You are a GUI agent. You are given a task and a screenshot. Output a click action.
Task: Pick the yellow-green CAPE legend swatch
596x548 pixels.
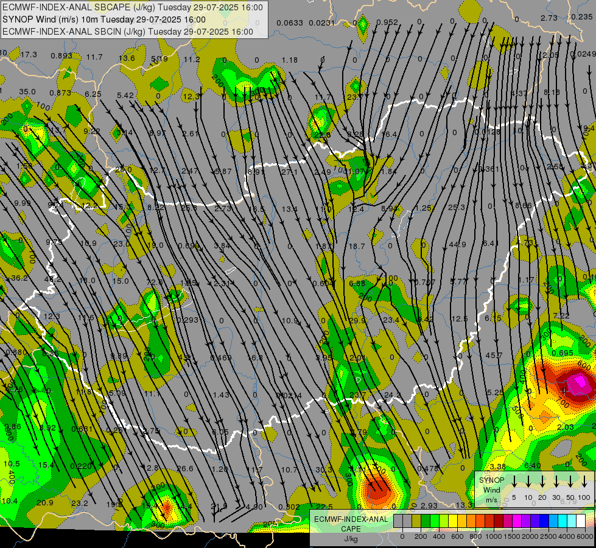[x=444, y=521]
